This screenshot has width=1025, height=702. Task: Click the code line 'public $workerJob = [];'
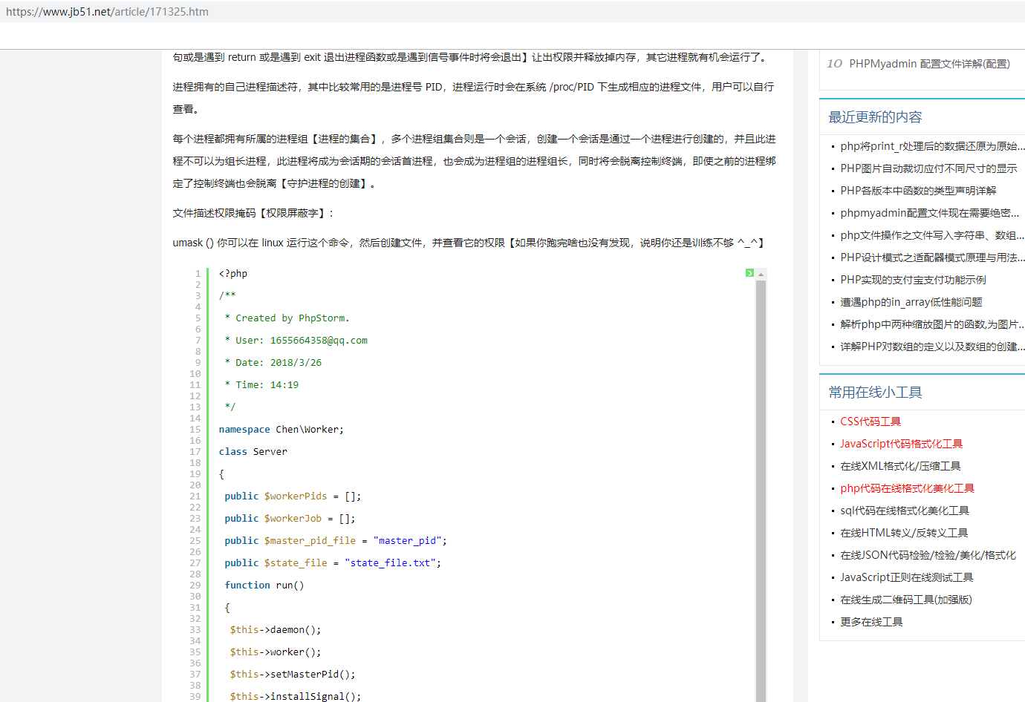290,519
